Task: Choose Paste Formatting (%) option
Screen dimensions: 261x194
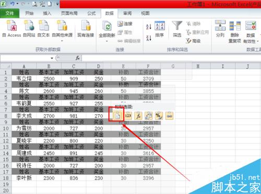Action: click(159, 116)
